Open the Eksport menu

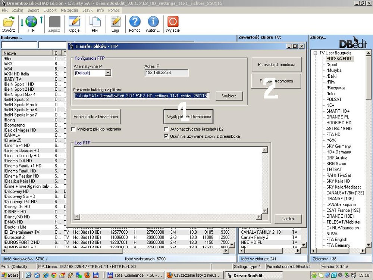pyautogui.click(x=50, y=10)
